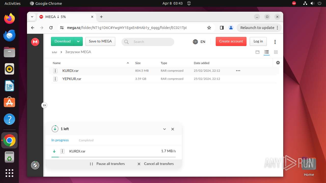The image size is (326, 183).
Task: Click the Create account button
Action: click(231, 41)
